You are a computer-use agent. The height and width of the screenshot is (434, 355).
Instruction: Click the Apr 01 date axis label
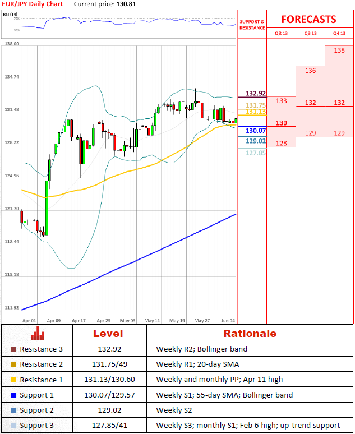29,321
